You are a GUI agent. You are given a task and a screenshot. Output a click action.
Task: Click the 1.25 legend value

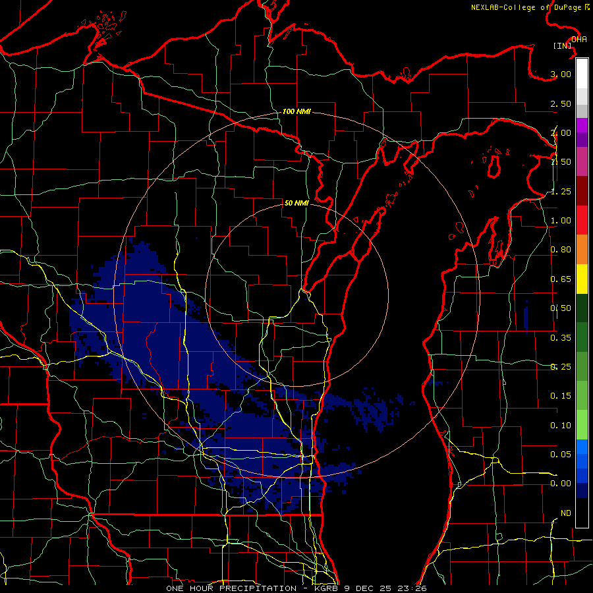[561, 191]
